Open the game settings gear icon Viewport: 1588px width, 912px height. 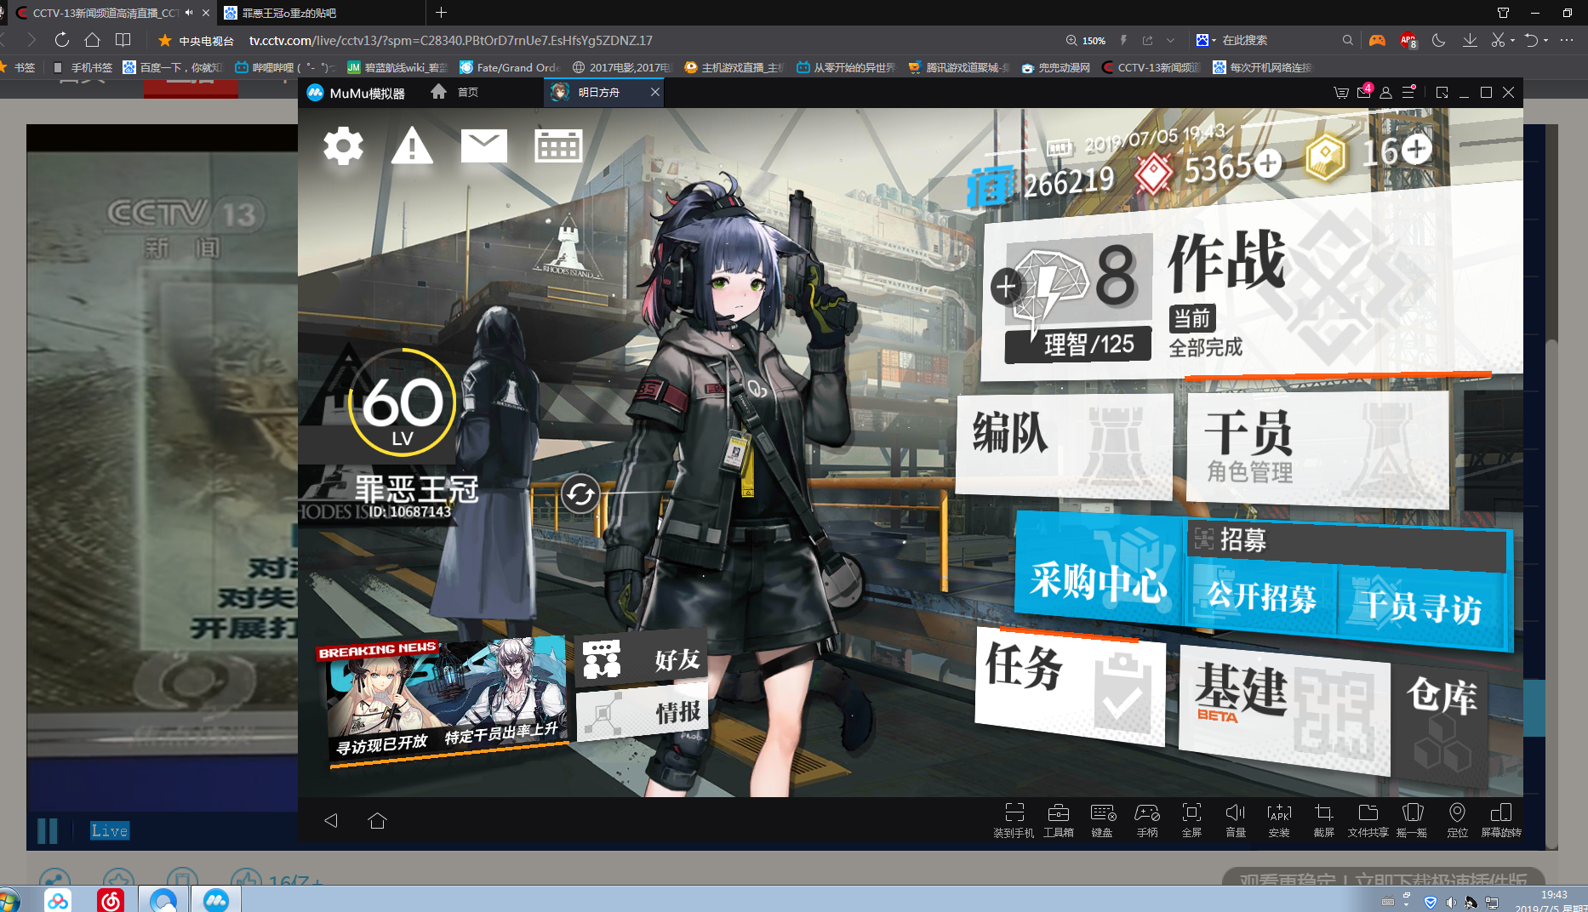point(343,146)
